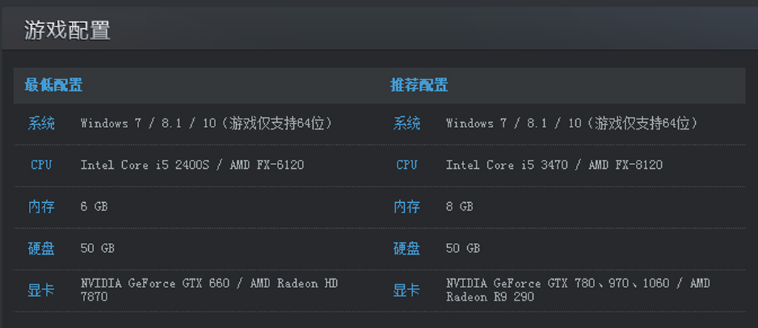Click the 硬盘 label under minimum specs
Screen dimensions: 758x328
41,248
